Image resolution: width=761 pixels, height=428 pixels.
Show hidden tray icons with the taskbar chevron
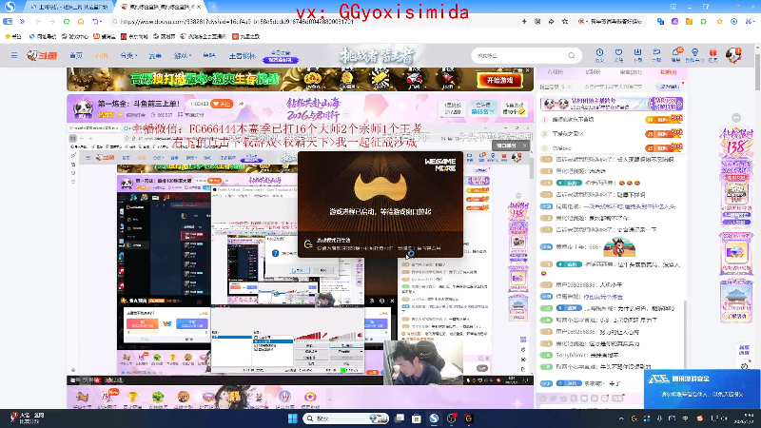point(621,418)
